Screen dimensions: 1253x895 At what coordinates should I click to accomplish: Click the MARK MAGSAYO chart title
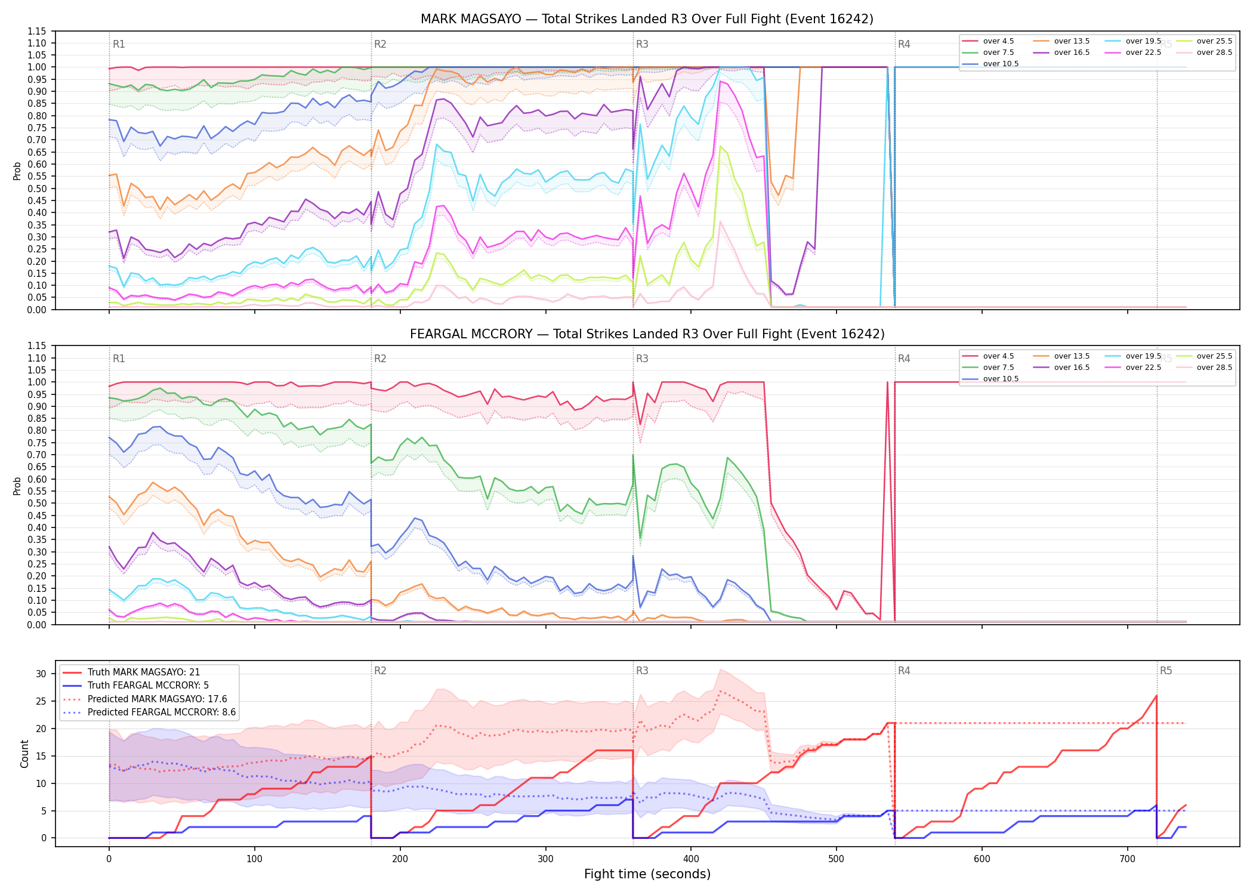647,19
